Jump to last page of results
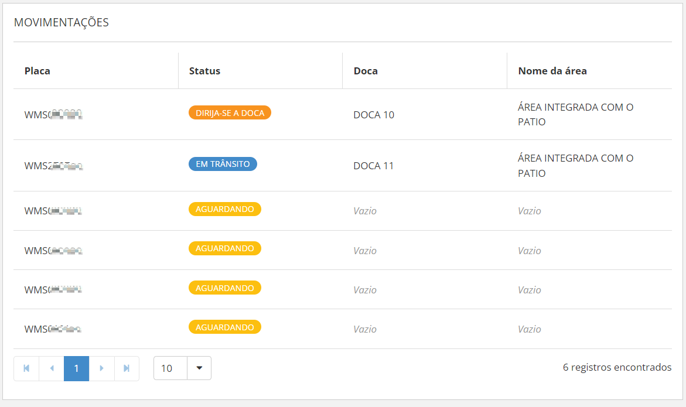This screenshot has height=407, width=686. [x=127, y=368]
